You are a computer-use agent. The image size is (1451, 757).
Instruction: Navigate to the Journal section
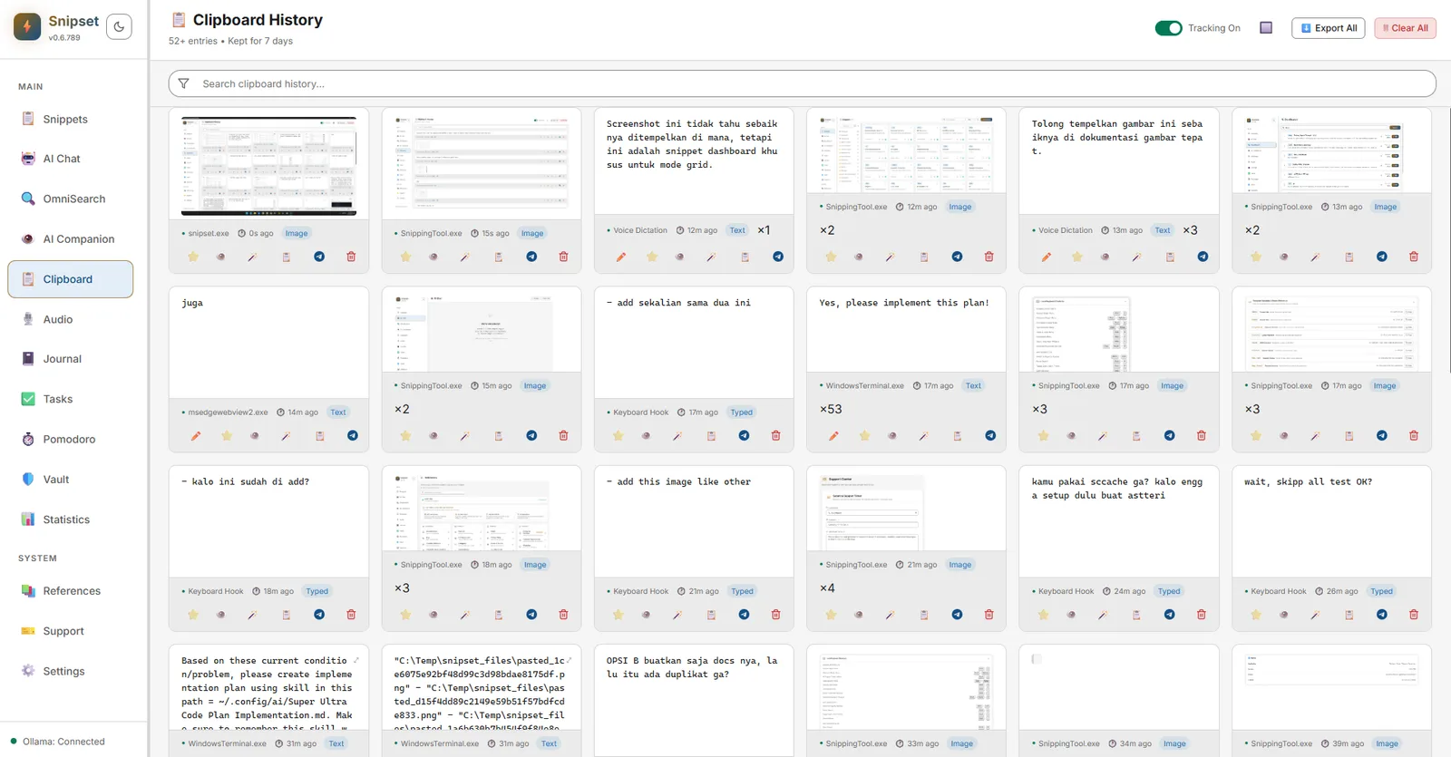click(71, 359)
